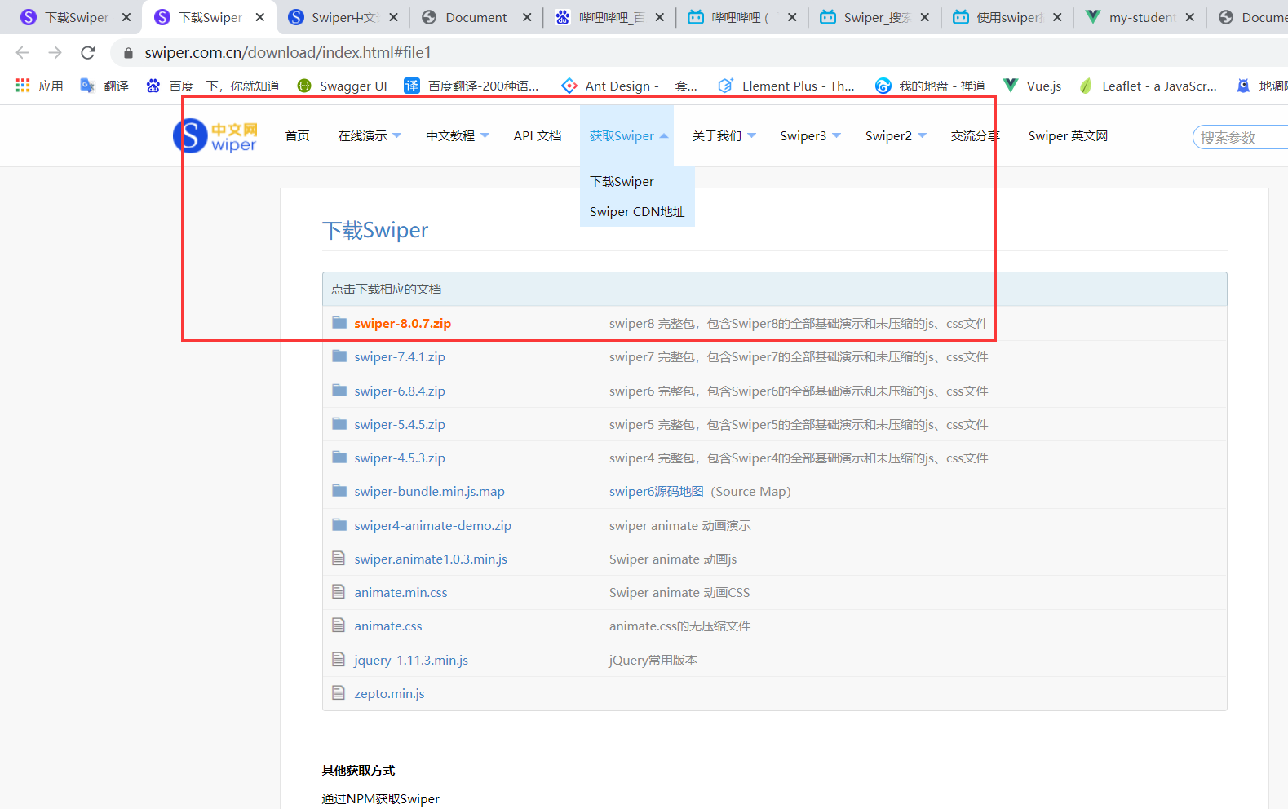Open the Leaflet bookmark

point(1148,86)
